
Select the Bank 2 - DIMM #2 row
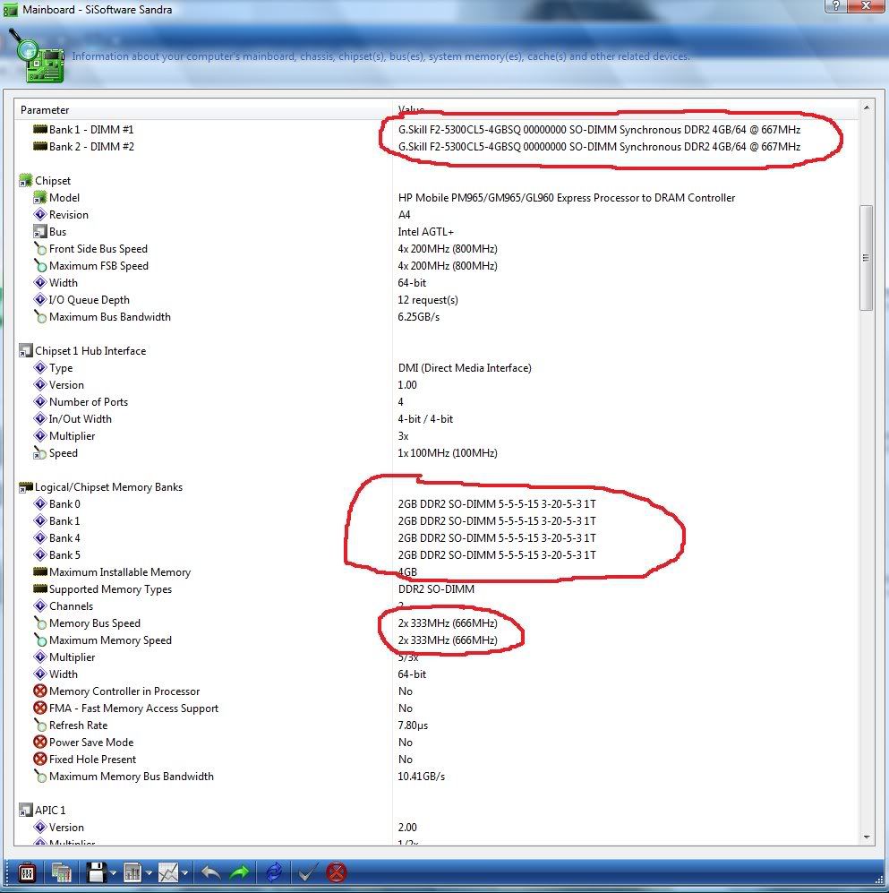tap(435, 146)
